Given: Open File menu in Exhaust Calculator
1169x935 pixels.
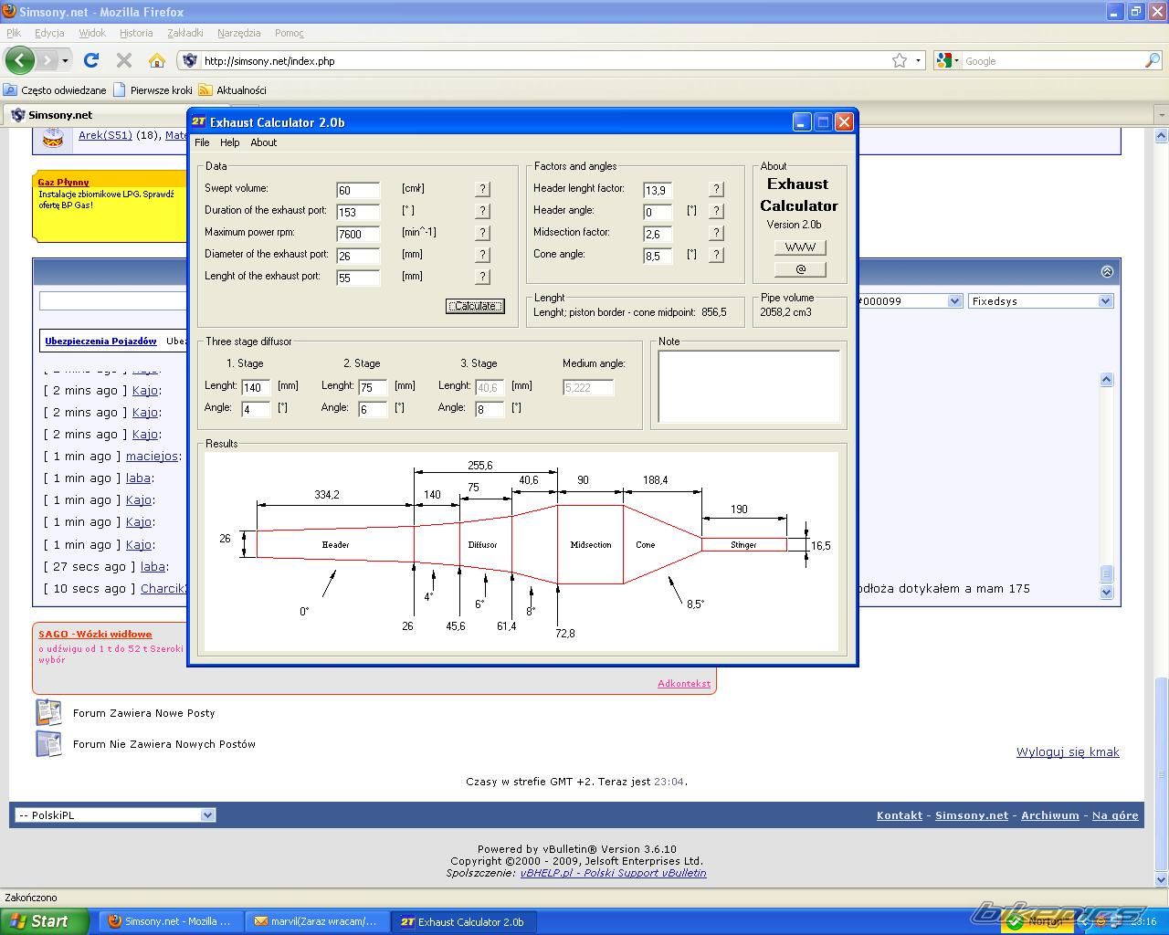Looking at the screenshot, I should [x=202, y=142].
